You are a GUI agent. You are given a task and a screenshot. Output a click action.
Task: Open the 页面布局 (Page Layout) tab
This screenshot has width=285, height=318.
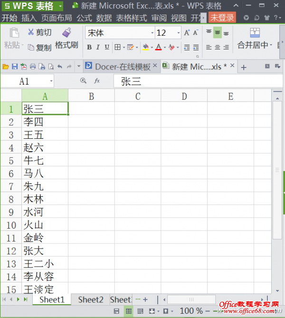[x=57, y=18]
